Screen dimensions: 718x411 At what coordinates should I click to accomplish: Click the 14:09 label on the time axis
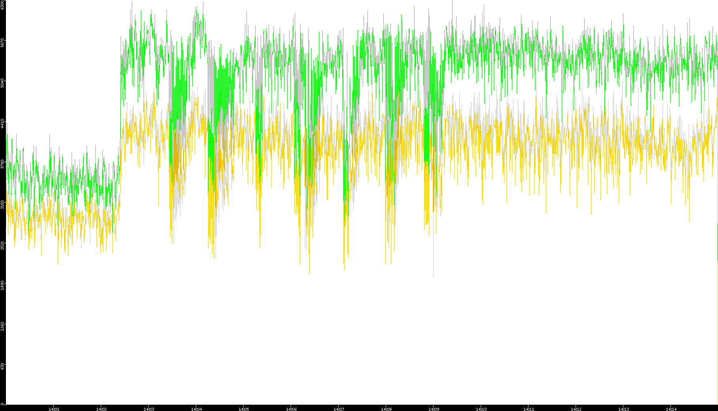click(434, 409)
